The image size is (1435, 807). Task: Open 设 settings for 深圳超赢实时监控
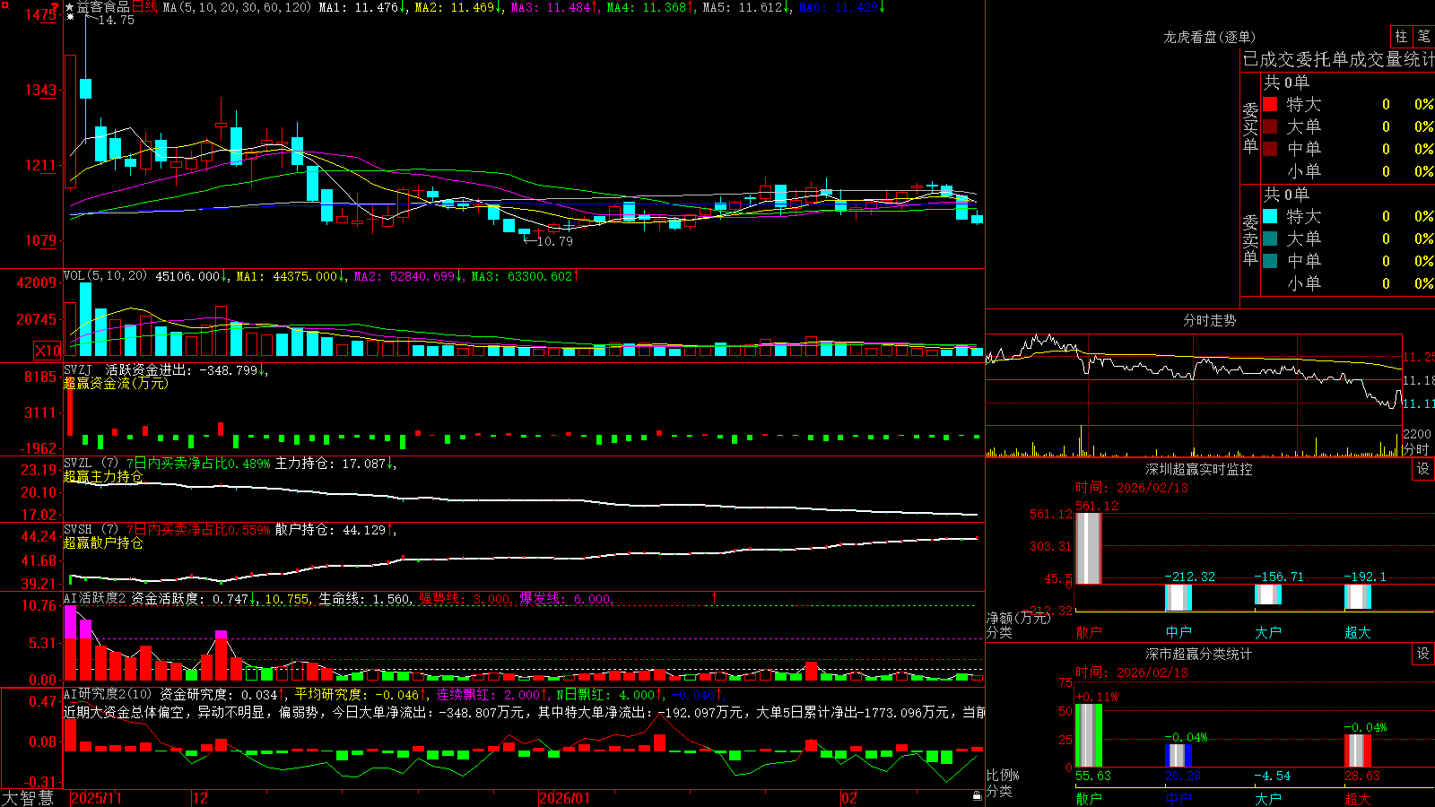click(1423, 469)
